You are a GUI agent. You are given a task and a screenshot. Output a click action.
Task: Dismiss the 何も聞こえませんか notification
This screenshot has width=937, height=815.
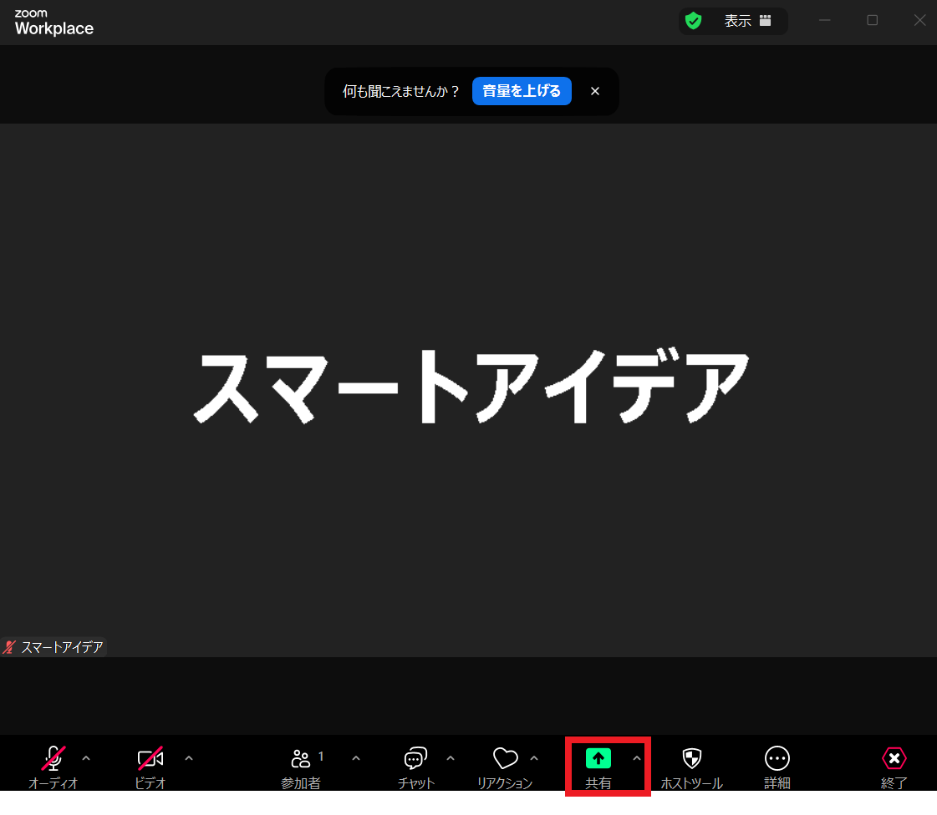click(595, 91)
